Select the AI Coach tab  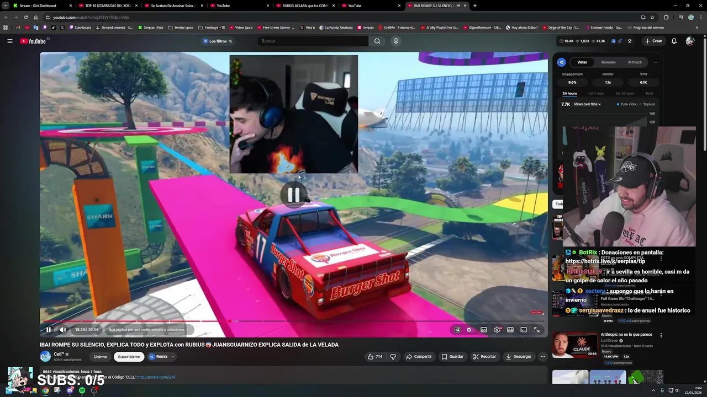[635, 62]
